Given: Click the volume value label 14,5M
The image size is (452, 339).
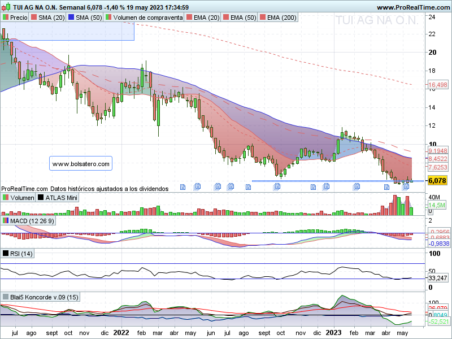Looking at the screenshot, I should (437, 205).
